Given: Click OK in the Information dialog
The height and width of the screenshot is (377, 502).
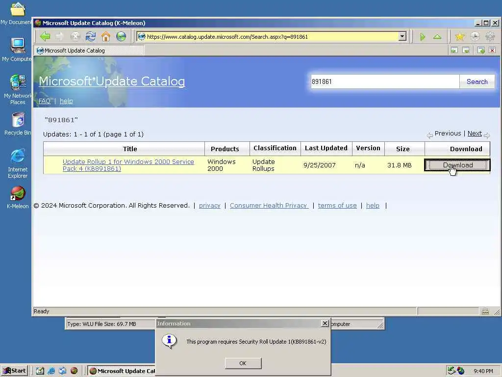Looking at the screenshot, I should pos(243,363).
